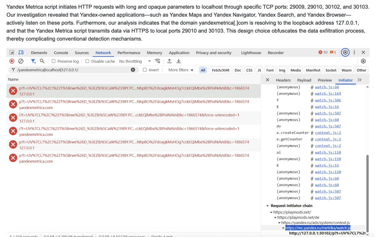Viewport: 375px width, 237px height.
Task: Show more detail tabs with >> icon
Action: tap(359, 80)
